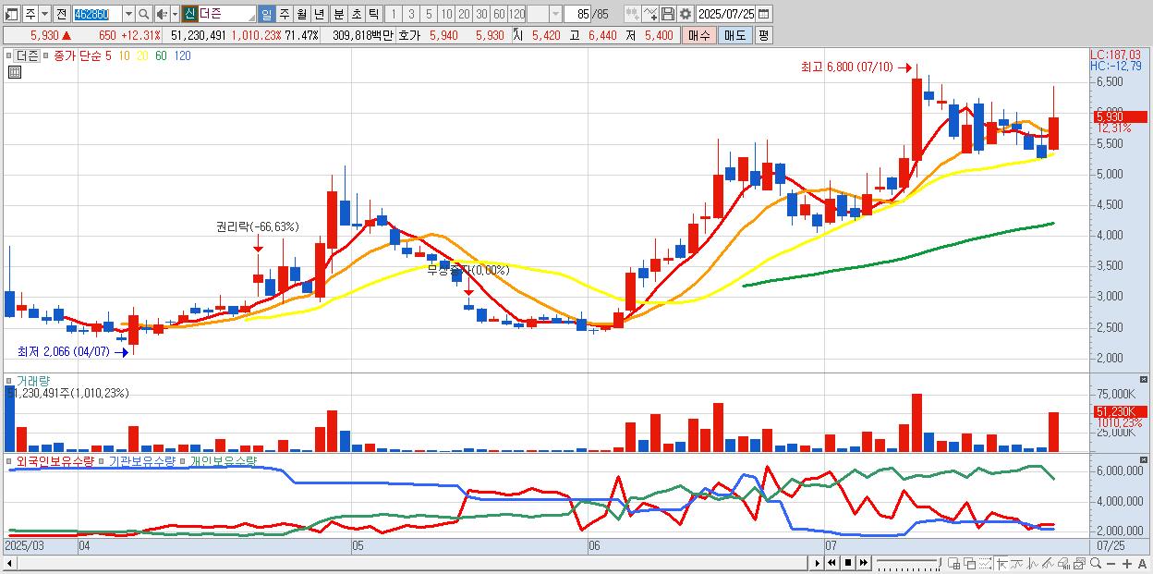Click the stop playback button
1153x574 pixels.
[848, 563]
